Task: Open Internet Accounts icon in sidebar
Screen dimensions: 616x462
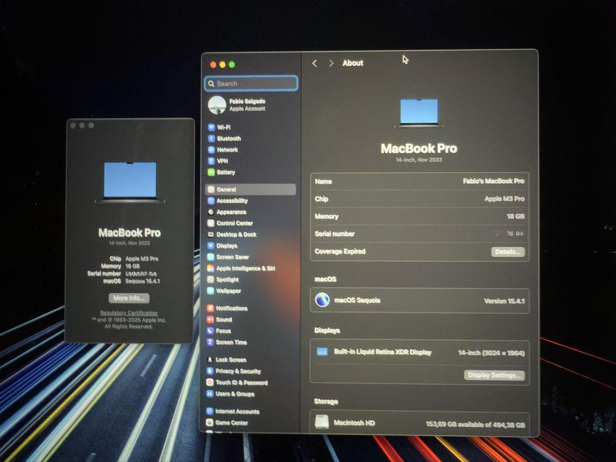Action: [210, 411]
